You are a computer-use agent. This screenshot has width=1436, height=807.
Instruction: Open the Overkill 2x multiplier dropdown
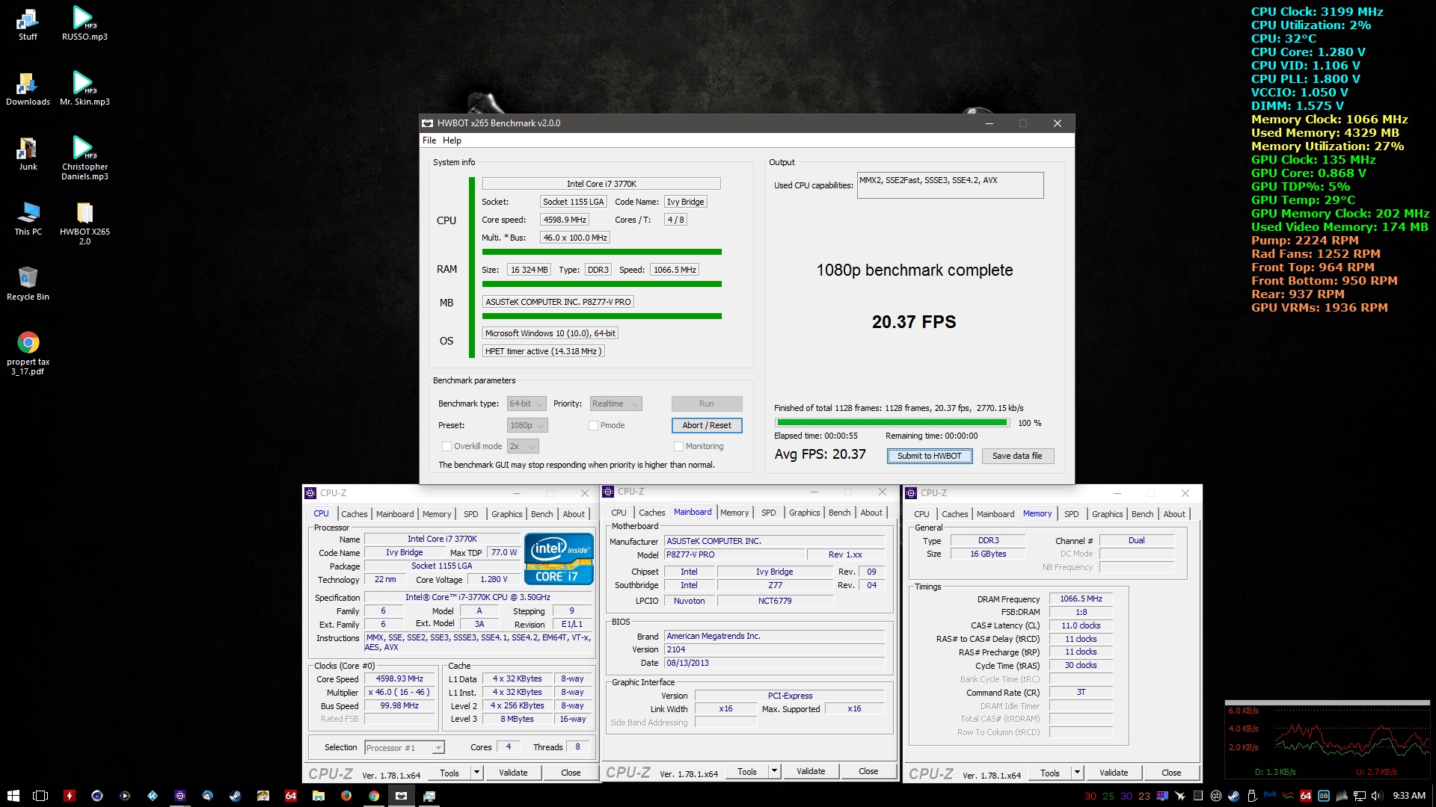(x=523, y=446)
